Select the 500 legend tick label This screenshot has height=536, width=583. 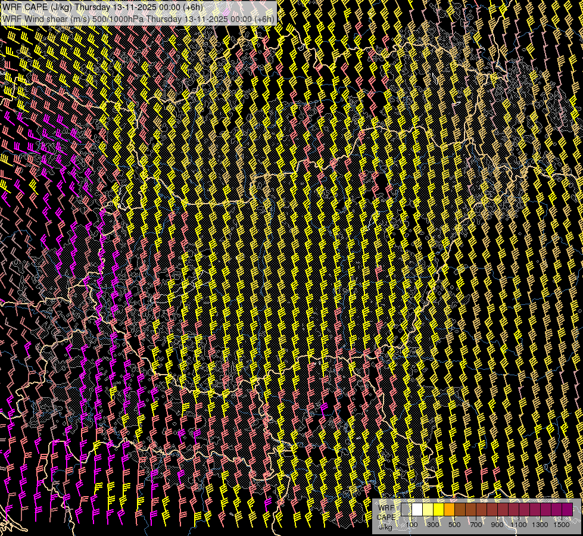pyautogui.click(x=454, y=525)
